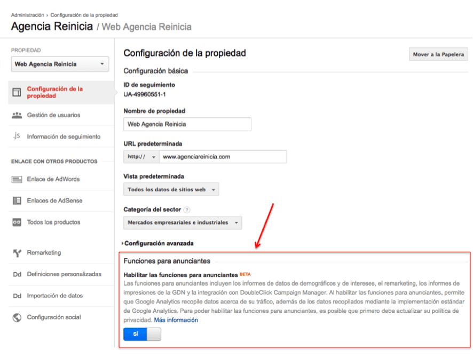Click the help icon beside Categoría del sector

187,210
